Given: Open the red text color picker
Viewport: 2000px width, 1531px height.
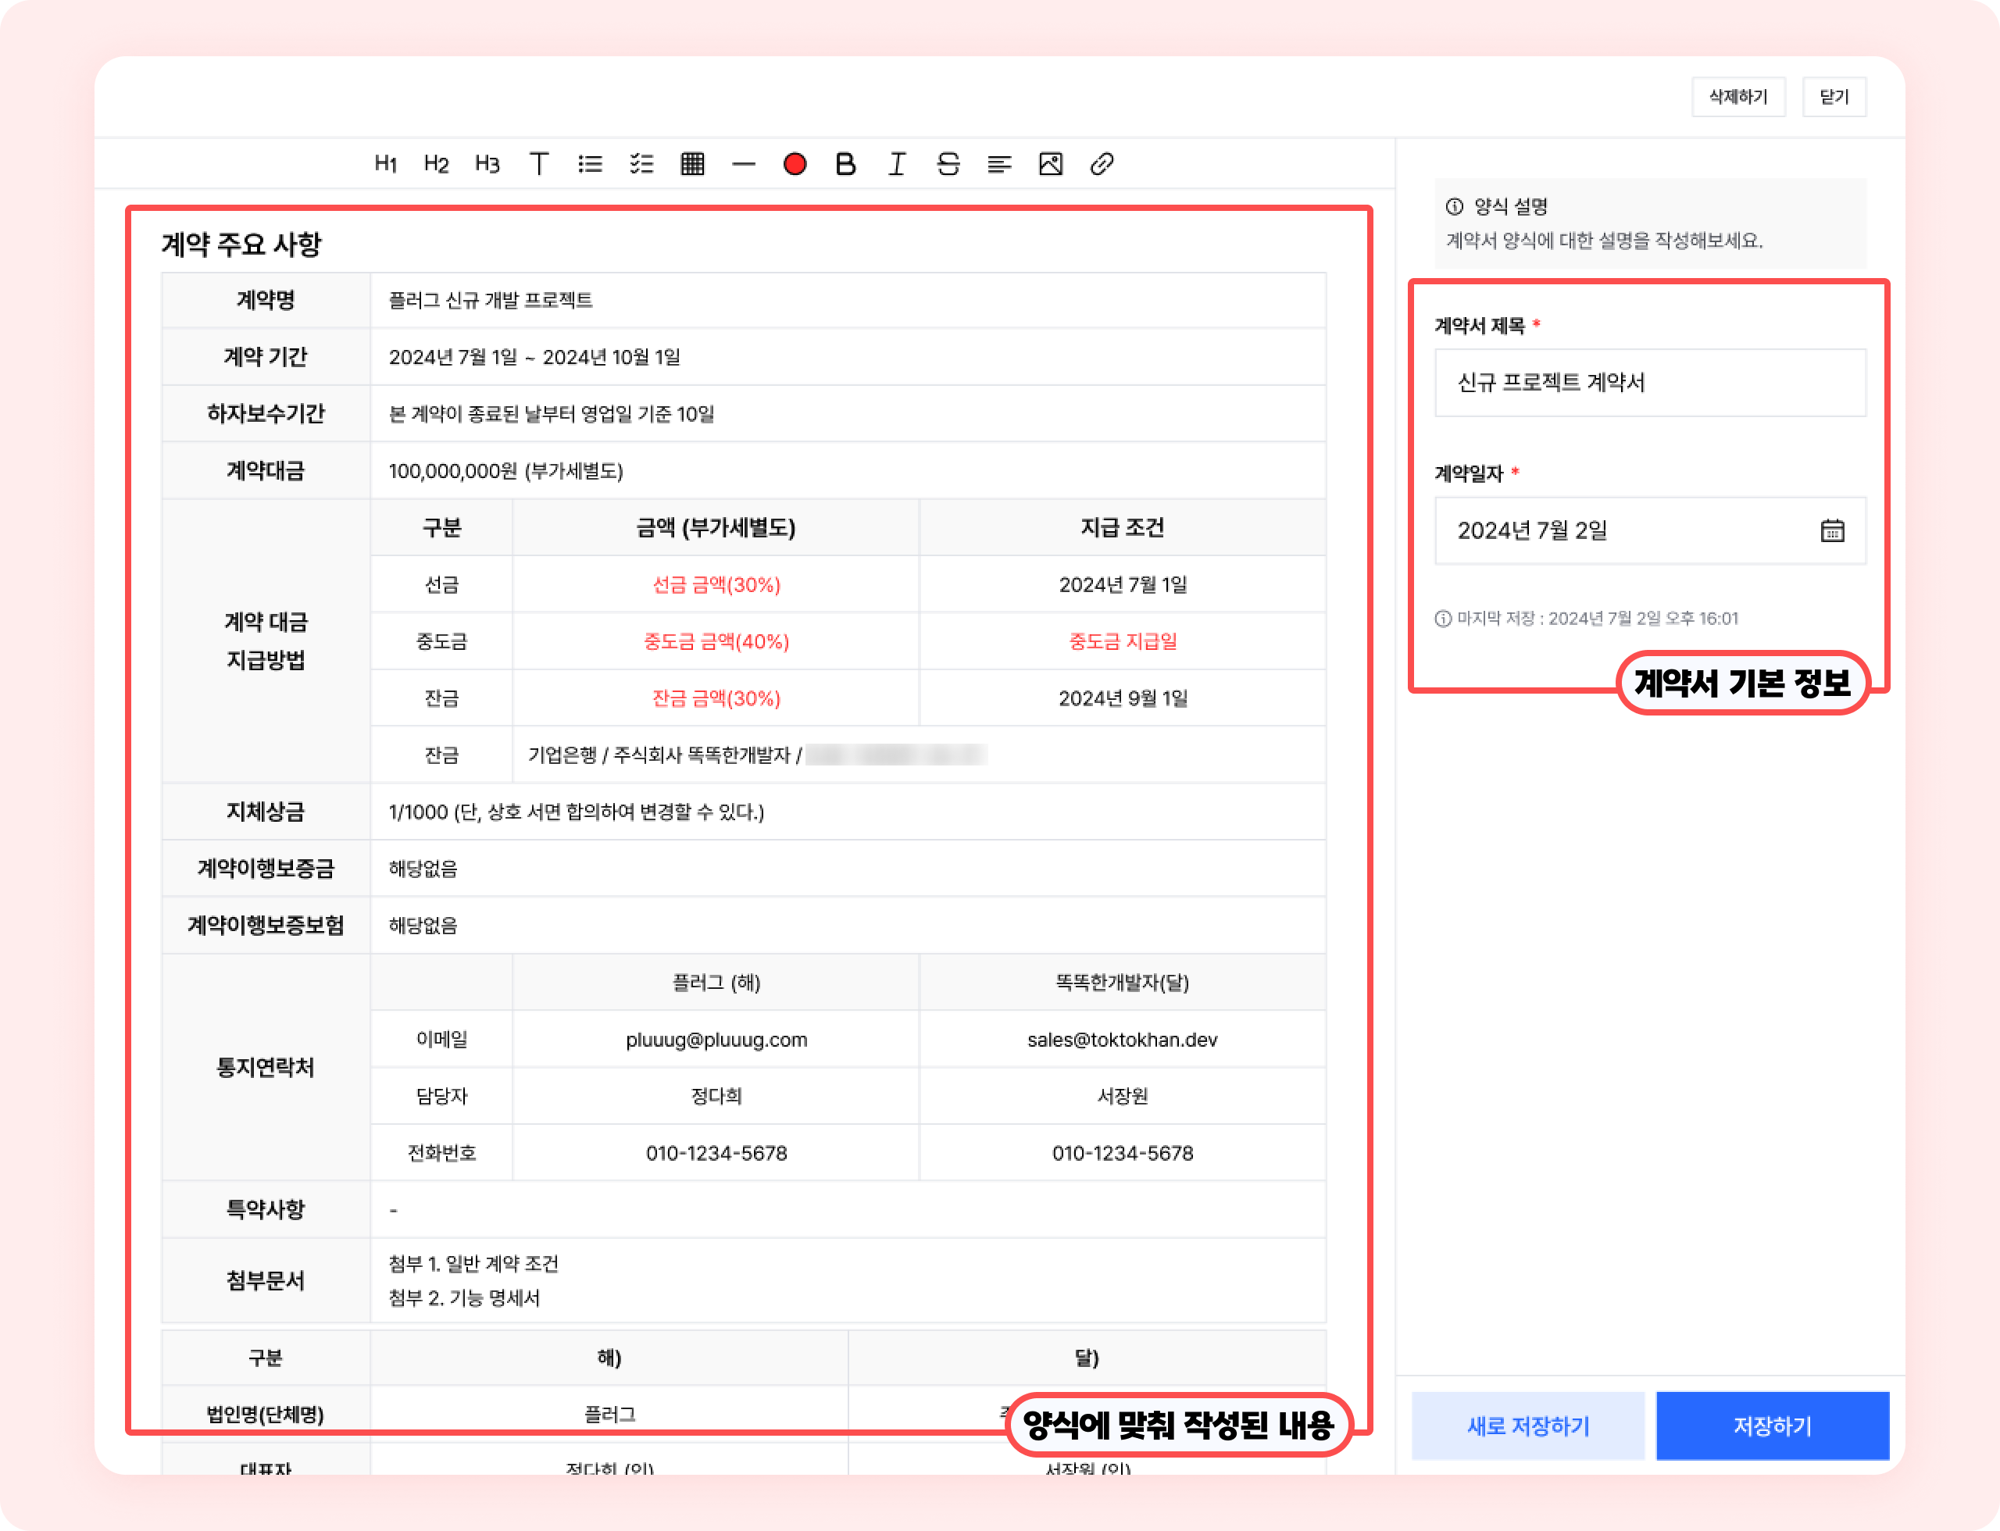Looking at the screenshot, I should (x=795, y=164).
